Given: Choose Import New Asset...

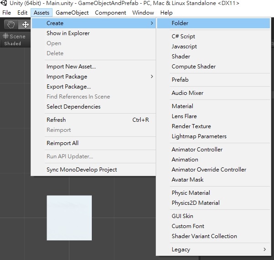Looking at the screenshot, I should pos(94,67).
